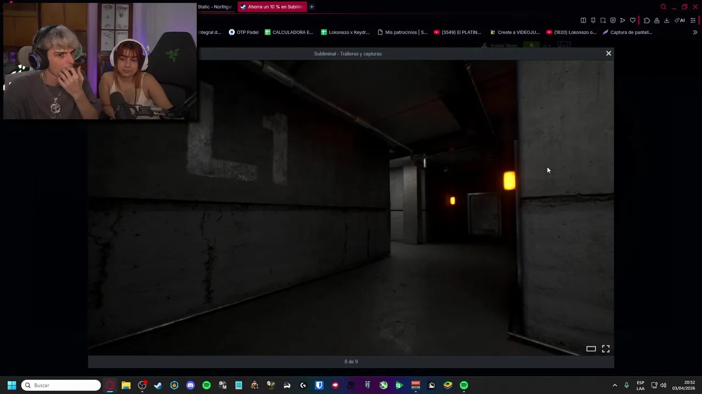Bookmark page with the heart icon

tap(632, 20)
